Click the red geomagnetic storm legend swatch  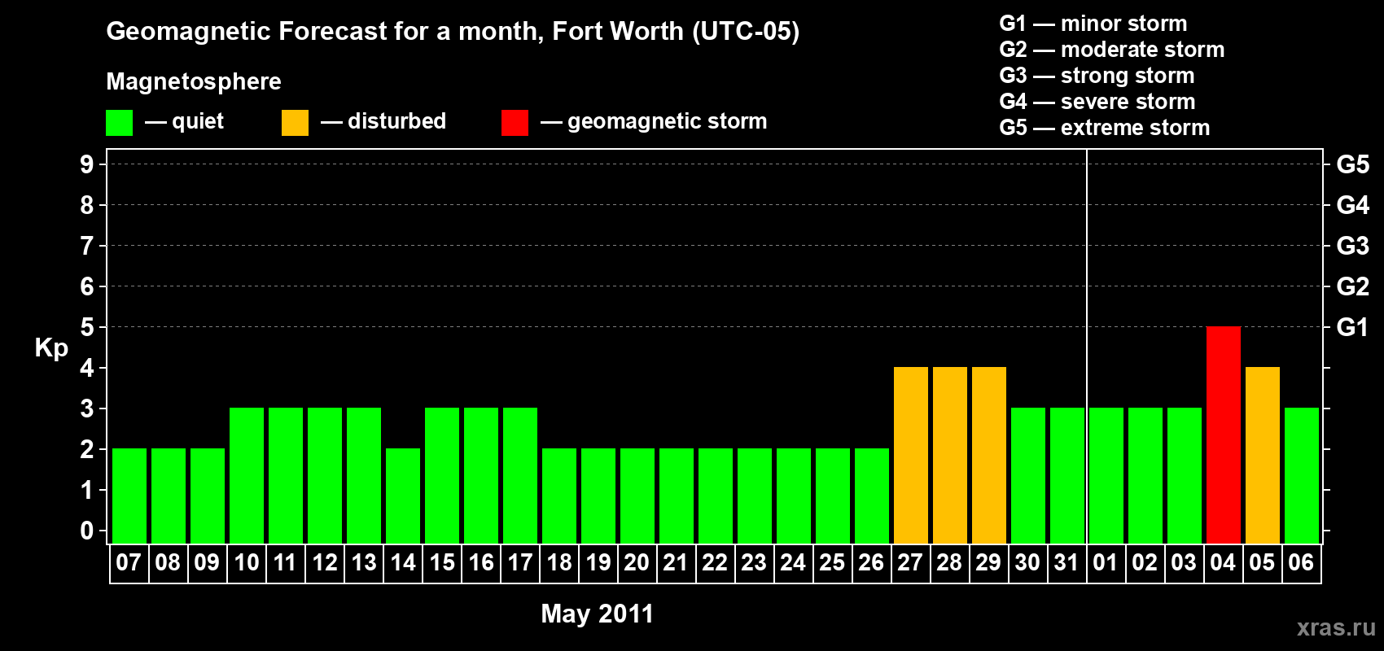(x=515, y=123)
